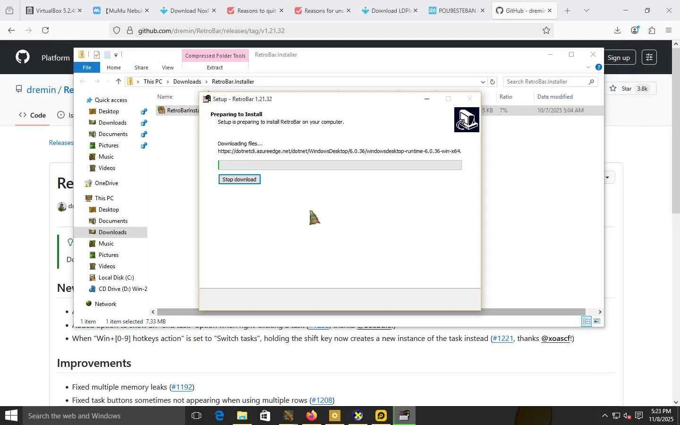
Task: Open the @xoascf user profile link
Action: point(556,339)
